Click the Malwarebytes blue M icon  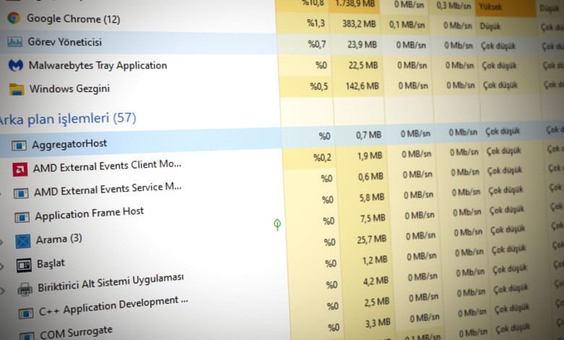(x=16, y=66)
